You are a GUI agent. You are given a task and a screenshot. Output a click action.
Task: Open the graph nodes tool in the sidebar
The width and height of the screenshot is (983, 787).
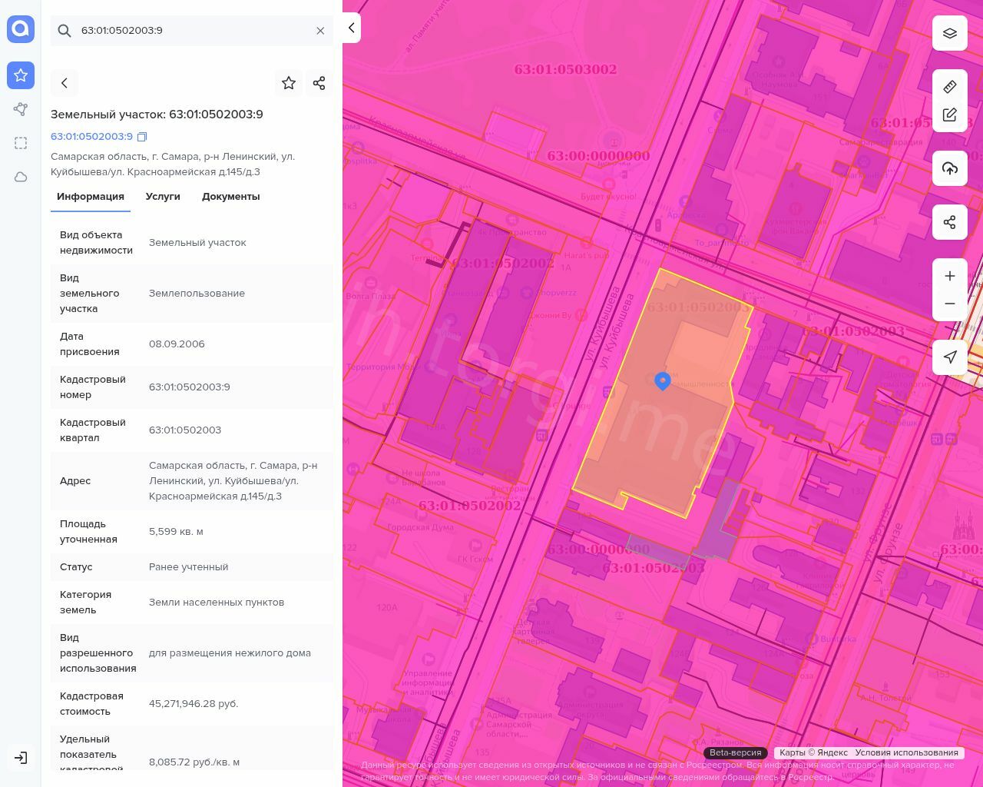pos(21,109)
